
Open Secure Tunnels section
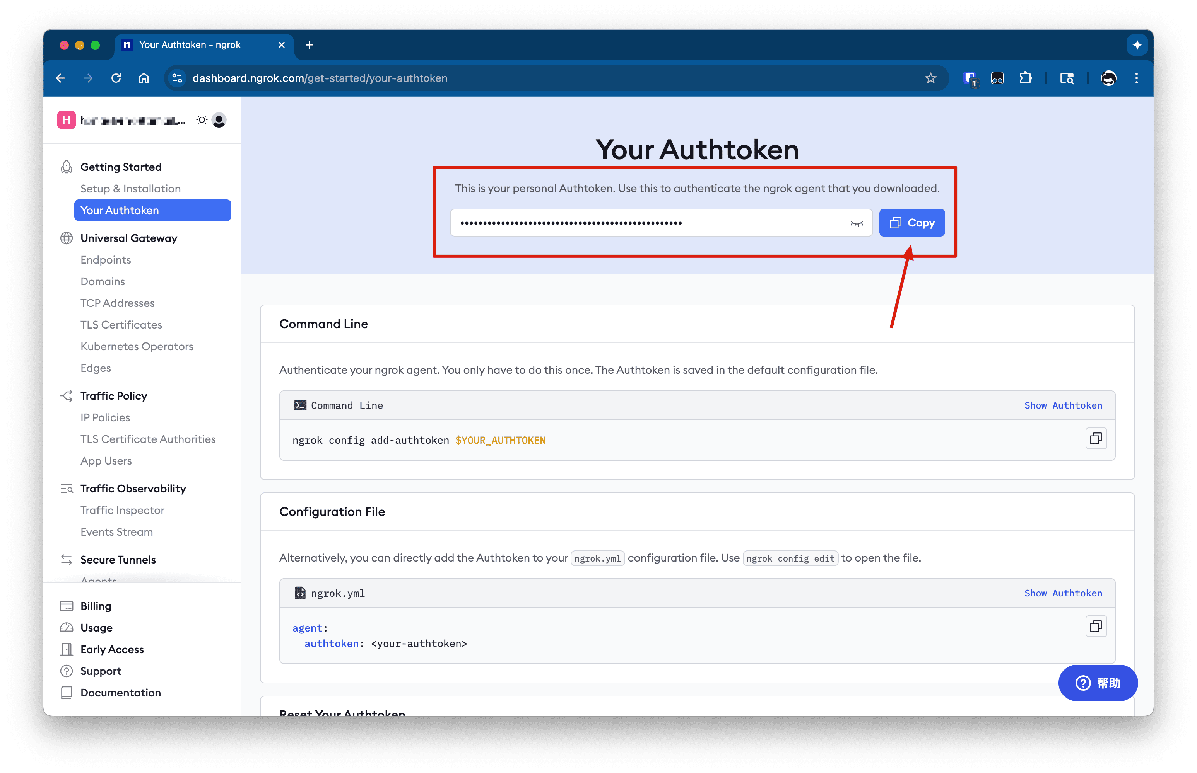[x=118, y=560]
